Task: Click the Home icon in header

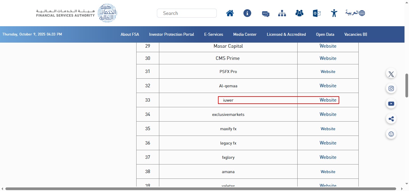Action: 230,13
